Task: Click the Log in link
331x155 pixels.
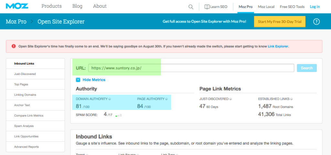Action: point(315,7)
